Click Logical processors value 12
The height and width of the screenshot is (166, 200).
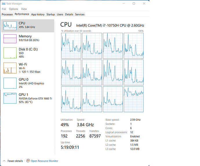[132, 132]
